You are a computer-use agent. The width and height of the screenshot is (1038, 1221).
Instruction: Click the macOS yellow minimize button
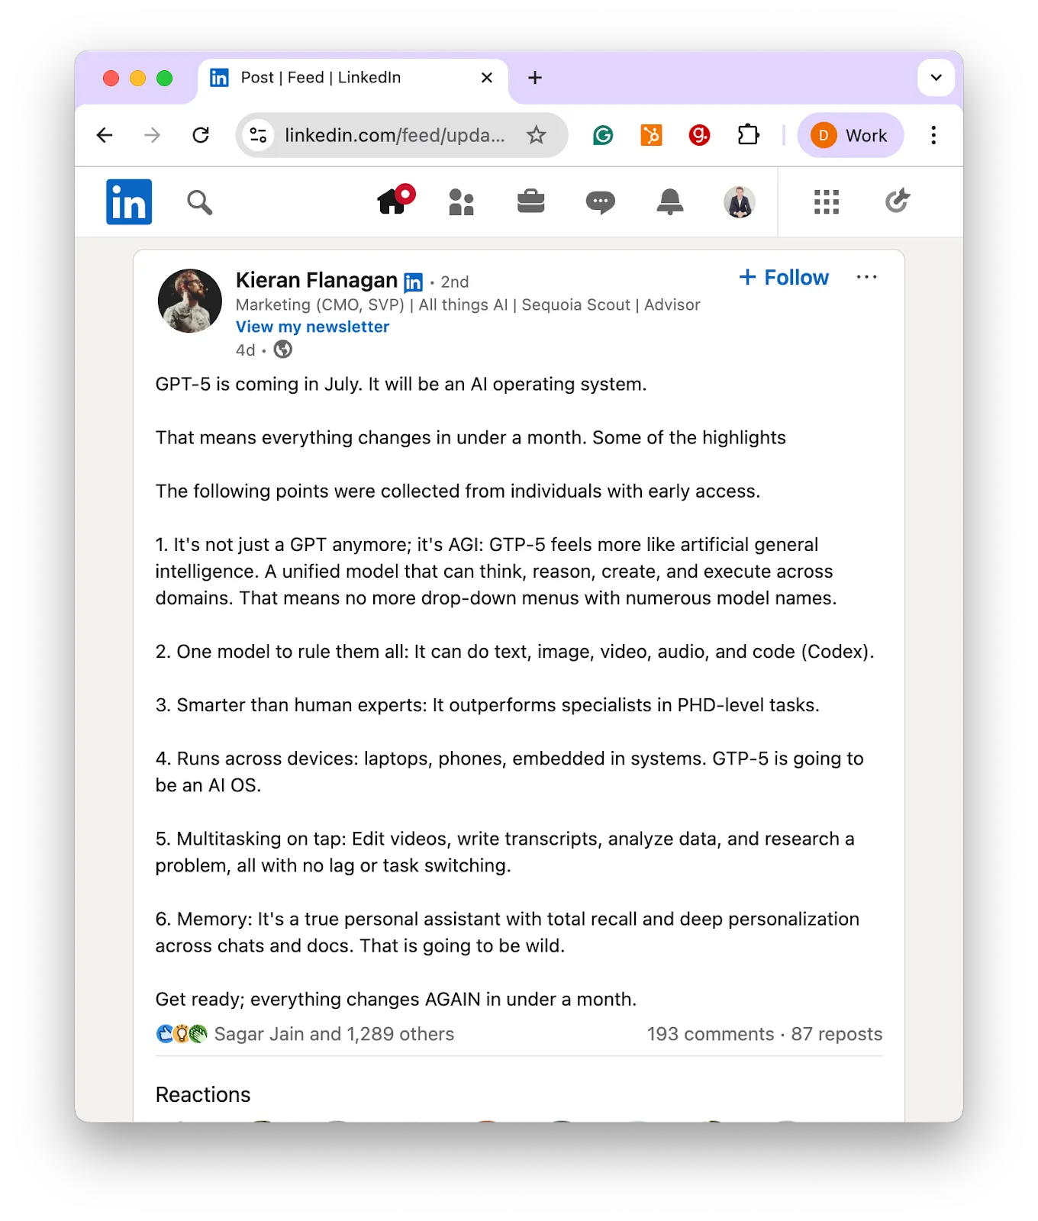pyautogui.click(x=137, y=78)
